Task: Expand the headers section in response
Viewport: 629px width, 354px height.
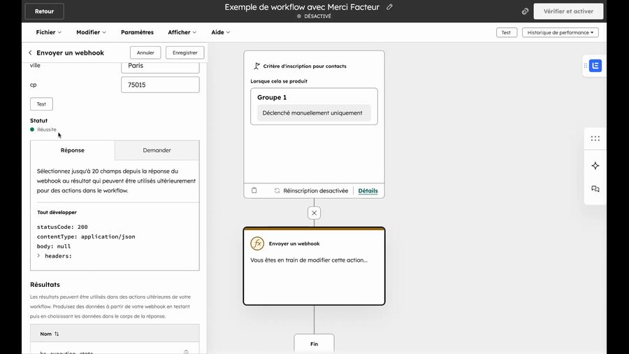Action: pos(39,255)
